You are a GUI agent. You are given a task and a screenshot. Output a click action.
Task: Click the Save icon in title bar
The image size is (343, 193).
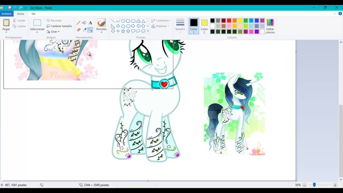pos(10,8)
